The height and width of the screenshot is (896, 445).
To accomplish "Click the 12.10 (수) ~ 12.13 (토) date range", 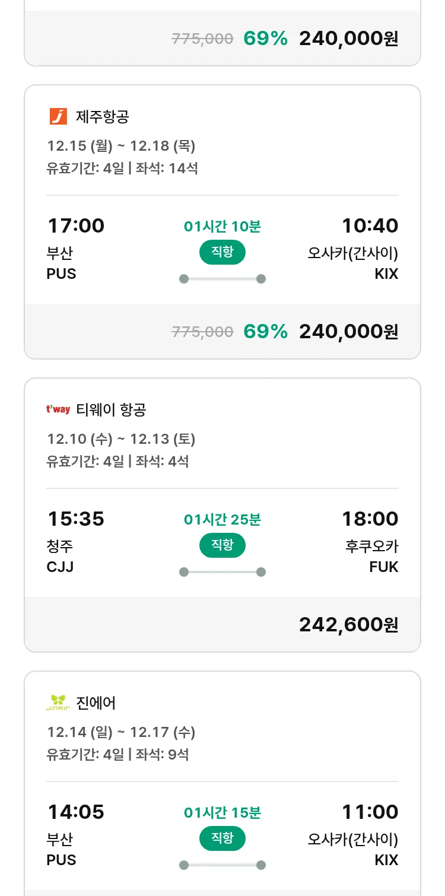I will tap(121, 439).
